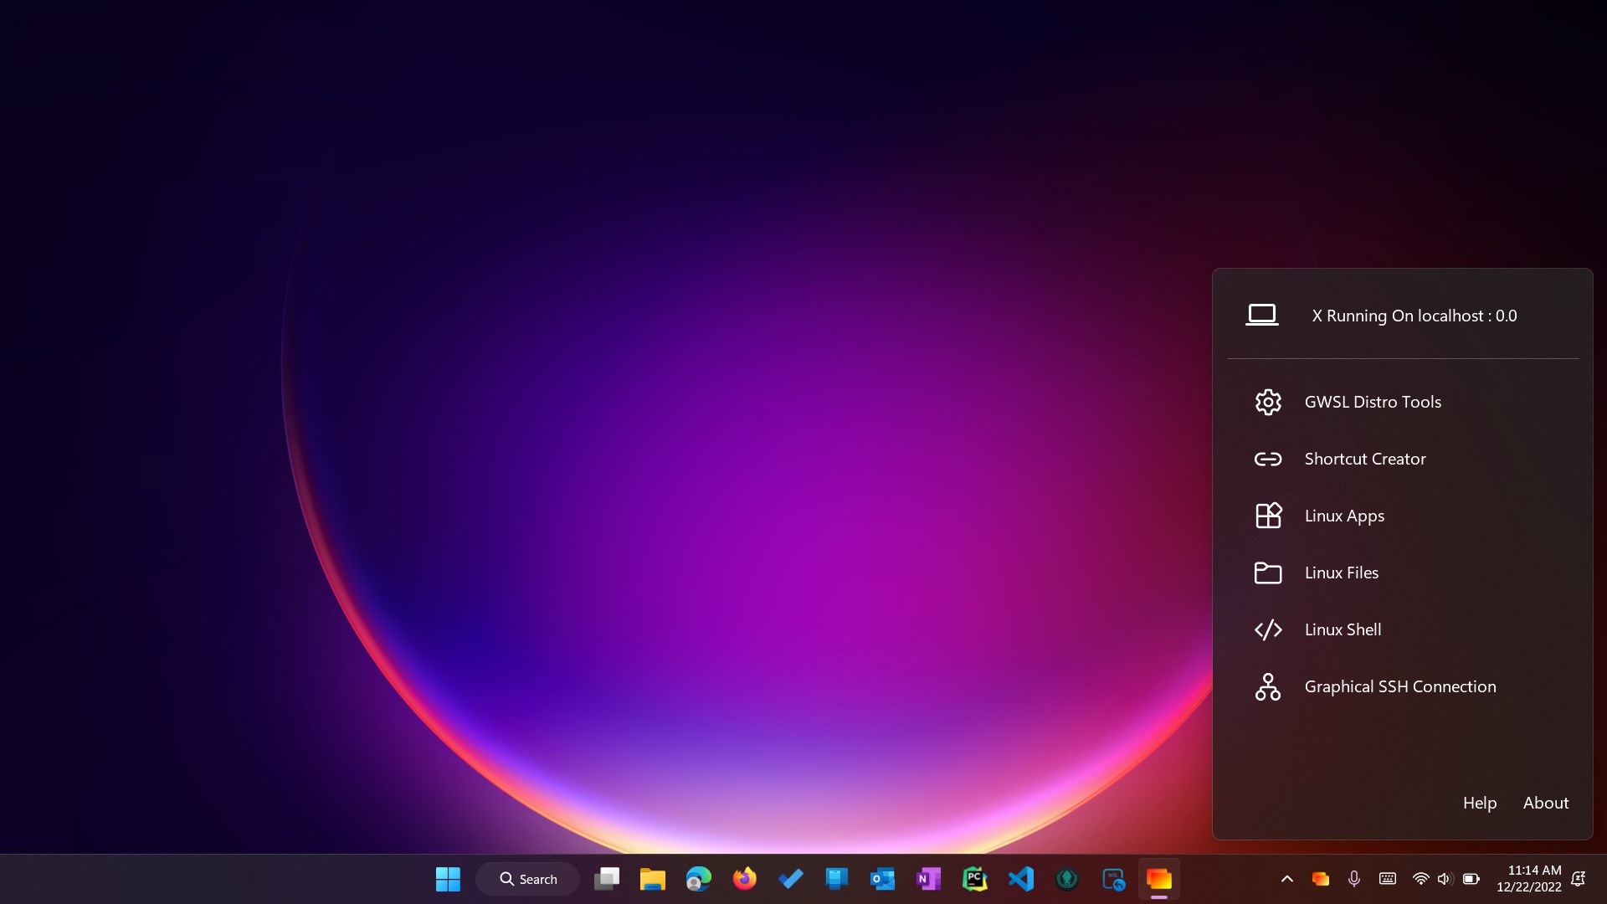Toggle the do not disturb notification bell
The width and height of the screenshot is (1607, 904).
(x=1578, y=879)
